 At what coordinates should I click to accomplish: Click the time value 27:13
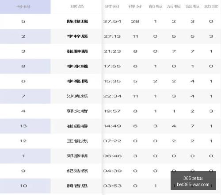112,36
